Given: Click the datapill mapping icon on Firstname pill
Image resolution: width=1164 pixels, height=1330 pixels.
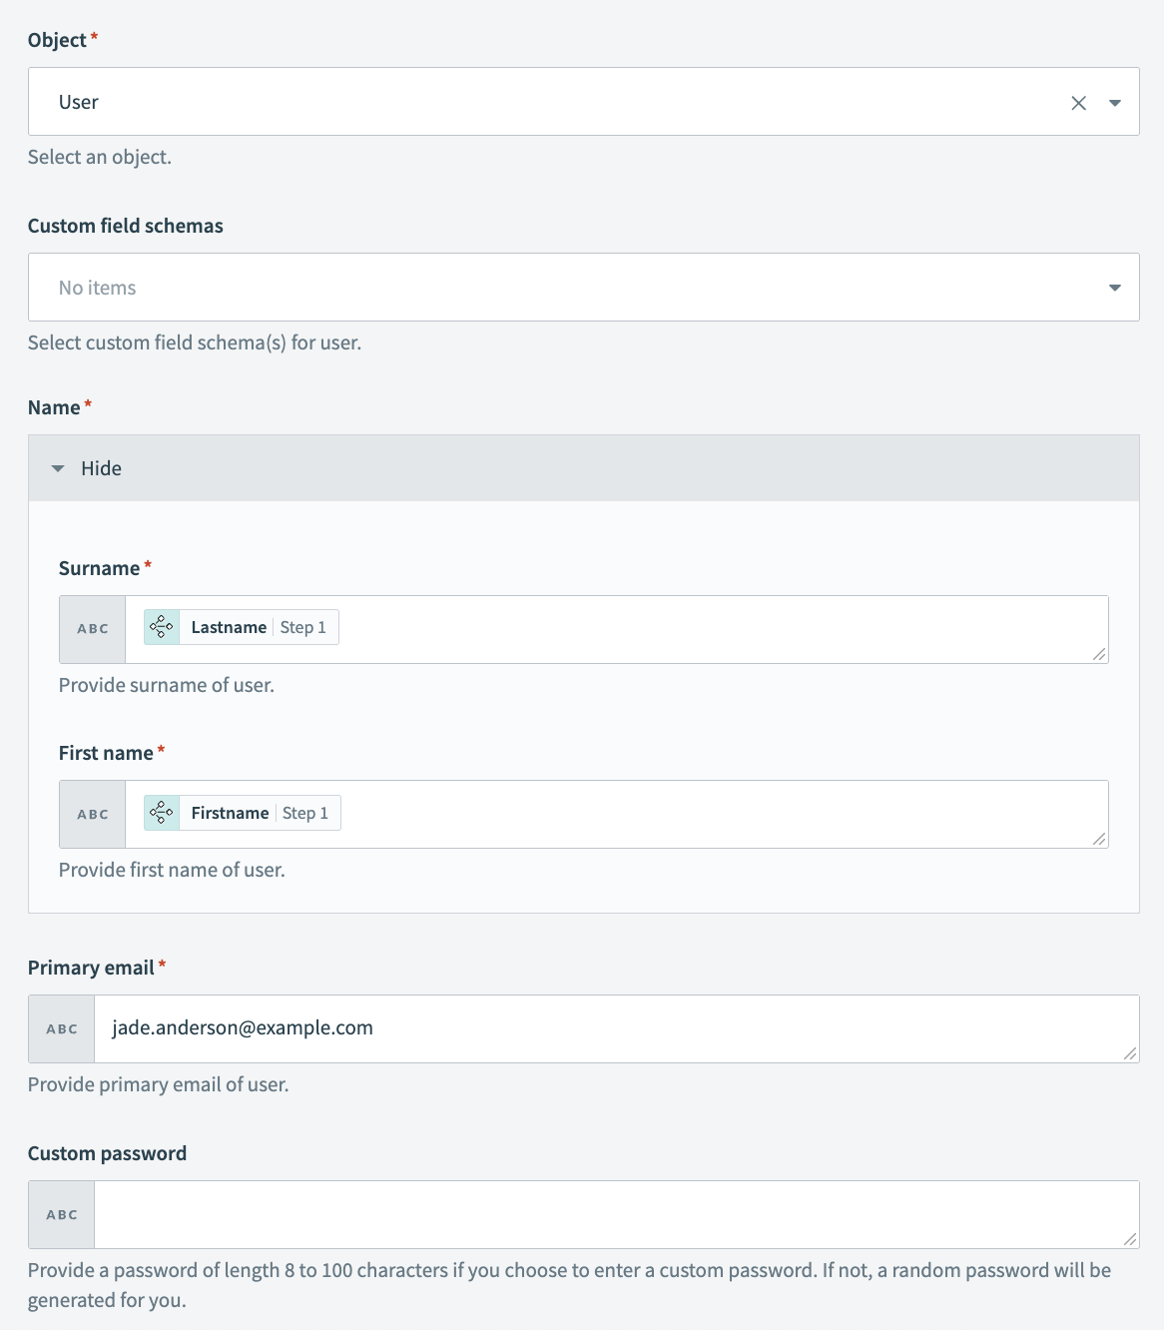Looking at the screenshot, I should (160, 812).
